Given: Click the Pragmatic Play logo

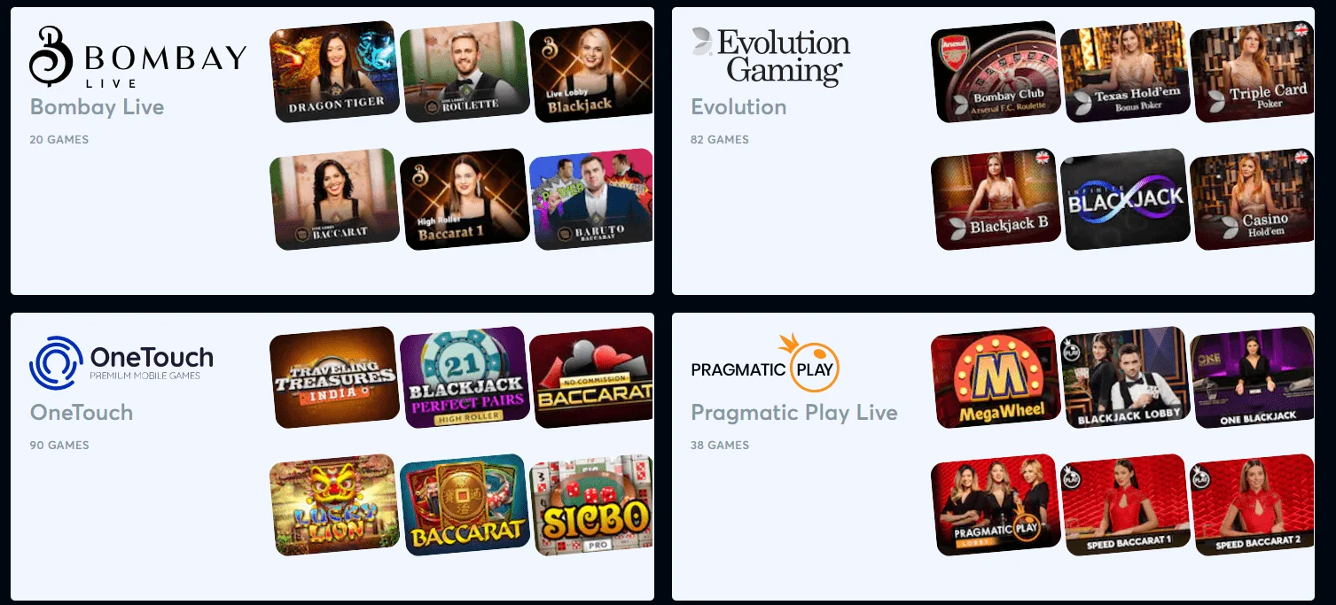Looking at the screenshot, I should tap(765, 364).
